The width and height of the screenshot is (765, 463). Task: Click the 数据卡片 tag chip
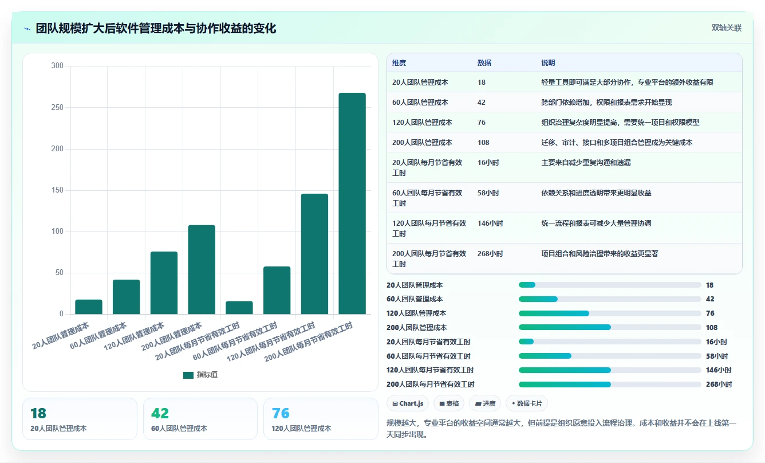tap(527, 403)
